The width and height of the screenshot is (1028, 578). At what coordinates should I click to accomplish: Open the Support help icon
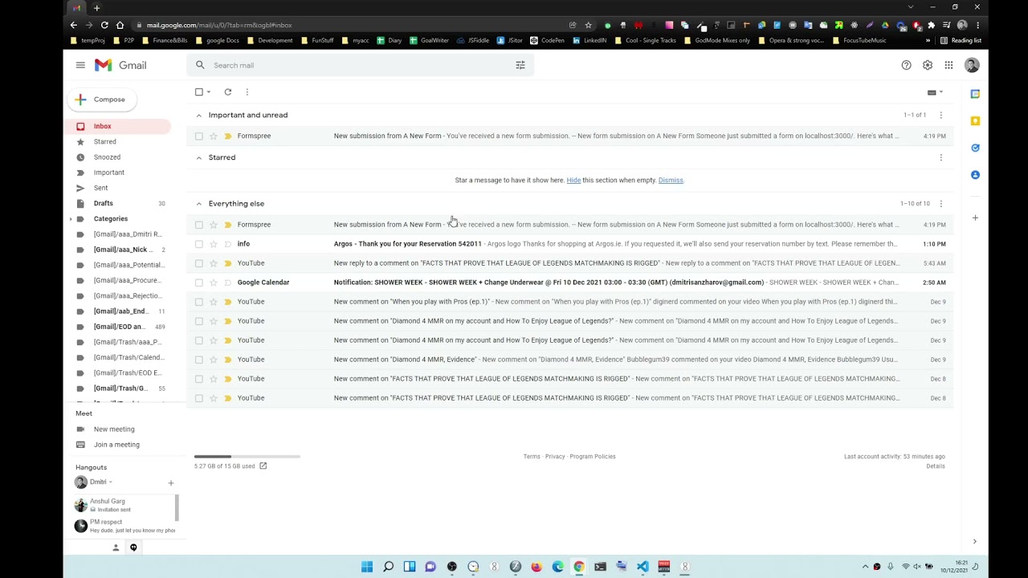click(906, 65)
